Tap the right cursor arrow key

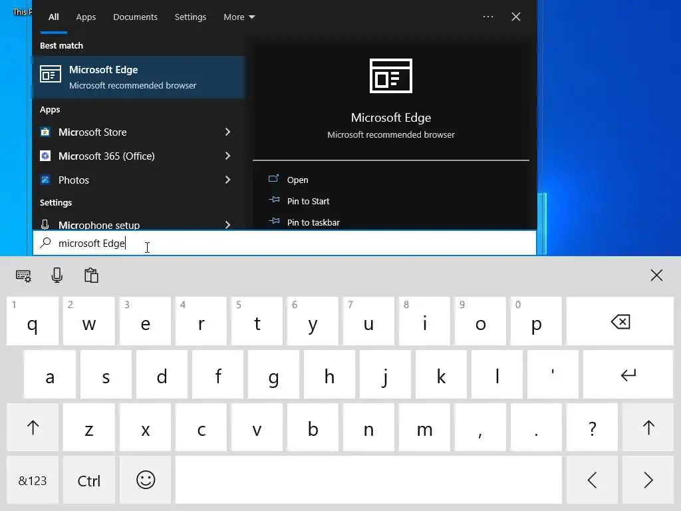[x=648, y=480]
